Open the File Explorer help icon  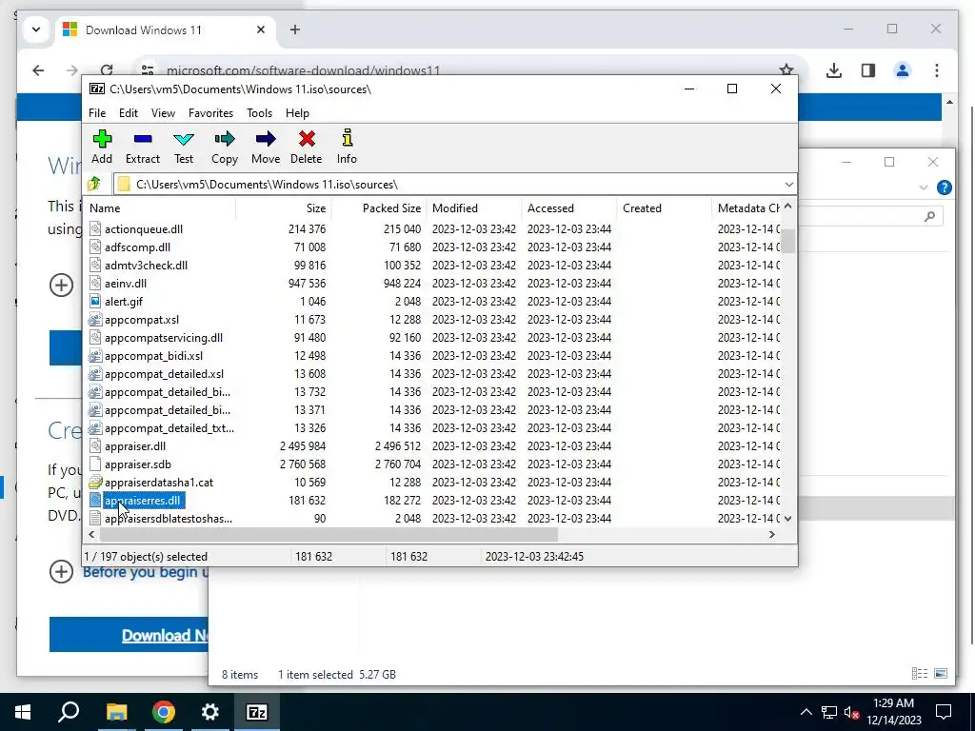(944, 188)
